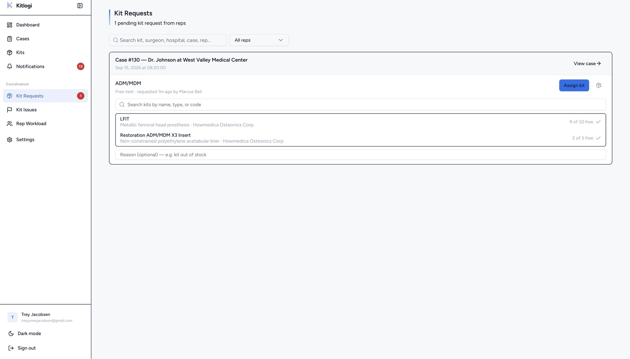The image size is (630, 359).
Task: Open Notifications in sidebar
Action: [x=45, y=66]
